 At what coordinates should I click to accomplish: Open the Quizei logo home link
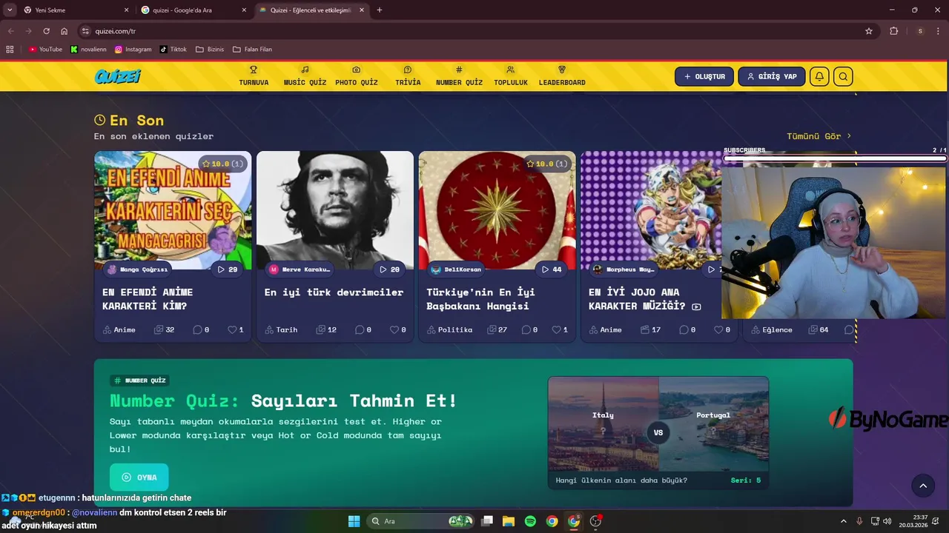click(117, 76)
